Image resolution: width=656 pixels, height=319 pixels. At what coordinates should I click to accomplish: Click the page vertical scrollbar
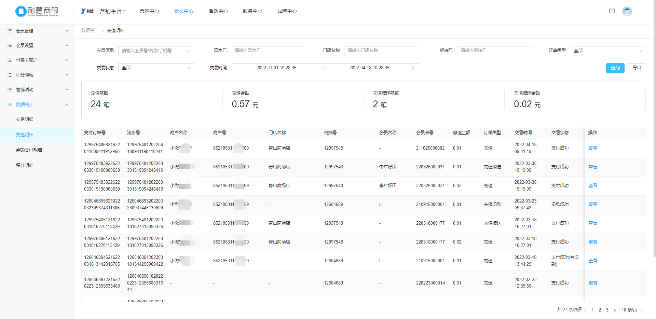click(654, 128)
